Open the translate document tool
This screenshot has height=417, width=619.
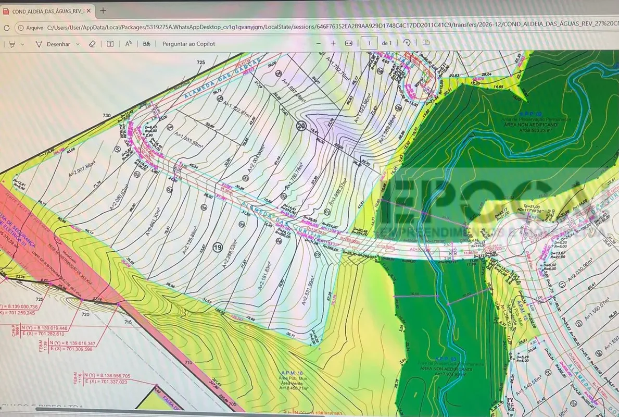tap(146, 43)
